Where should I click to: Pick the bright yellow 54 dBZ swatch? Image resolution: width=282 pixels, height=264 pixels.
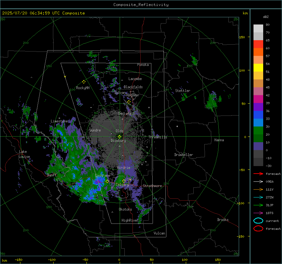[258, 67]
